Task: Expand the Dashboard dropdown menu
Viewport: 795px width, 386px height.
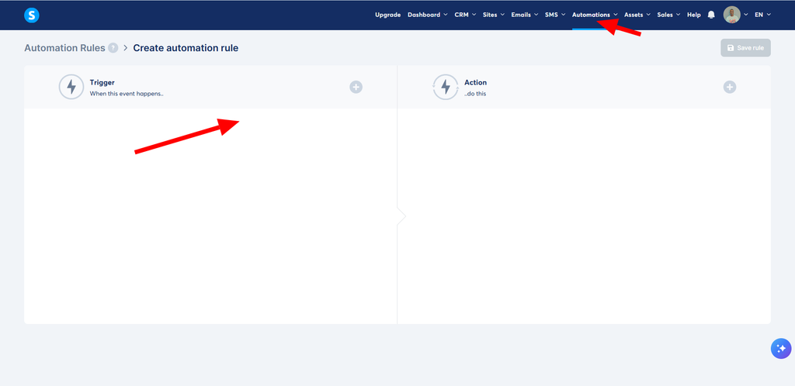Action: (428, 15)
